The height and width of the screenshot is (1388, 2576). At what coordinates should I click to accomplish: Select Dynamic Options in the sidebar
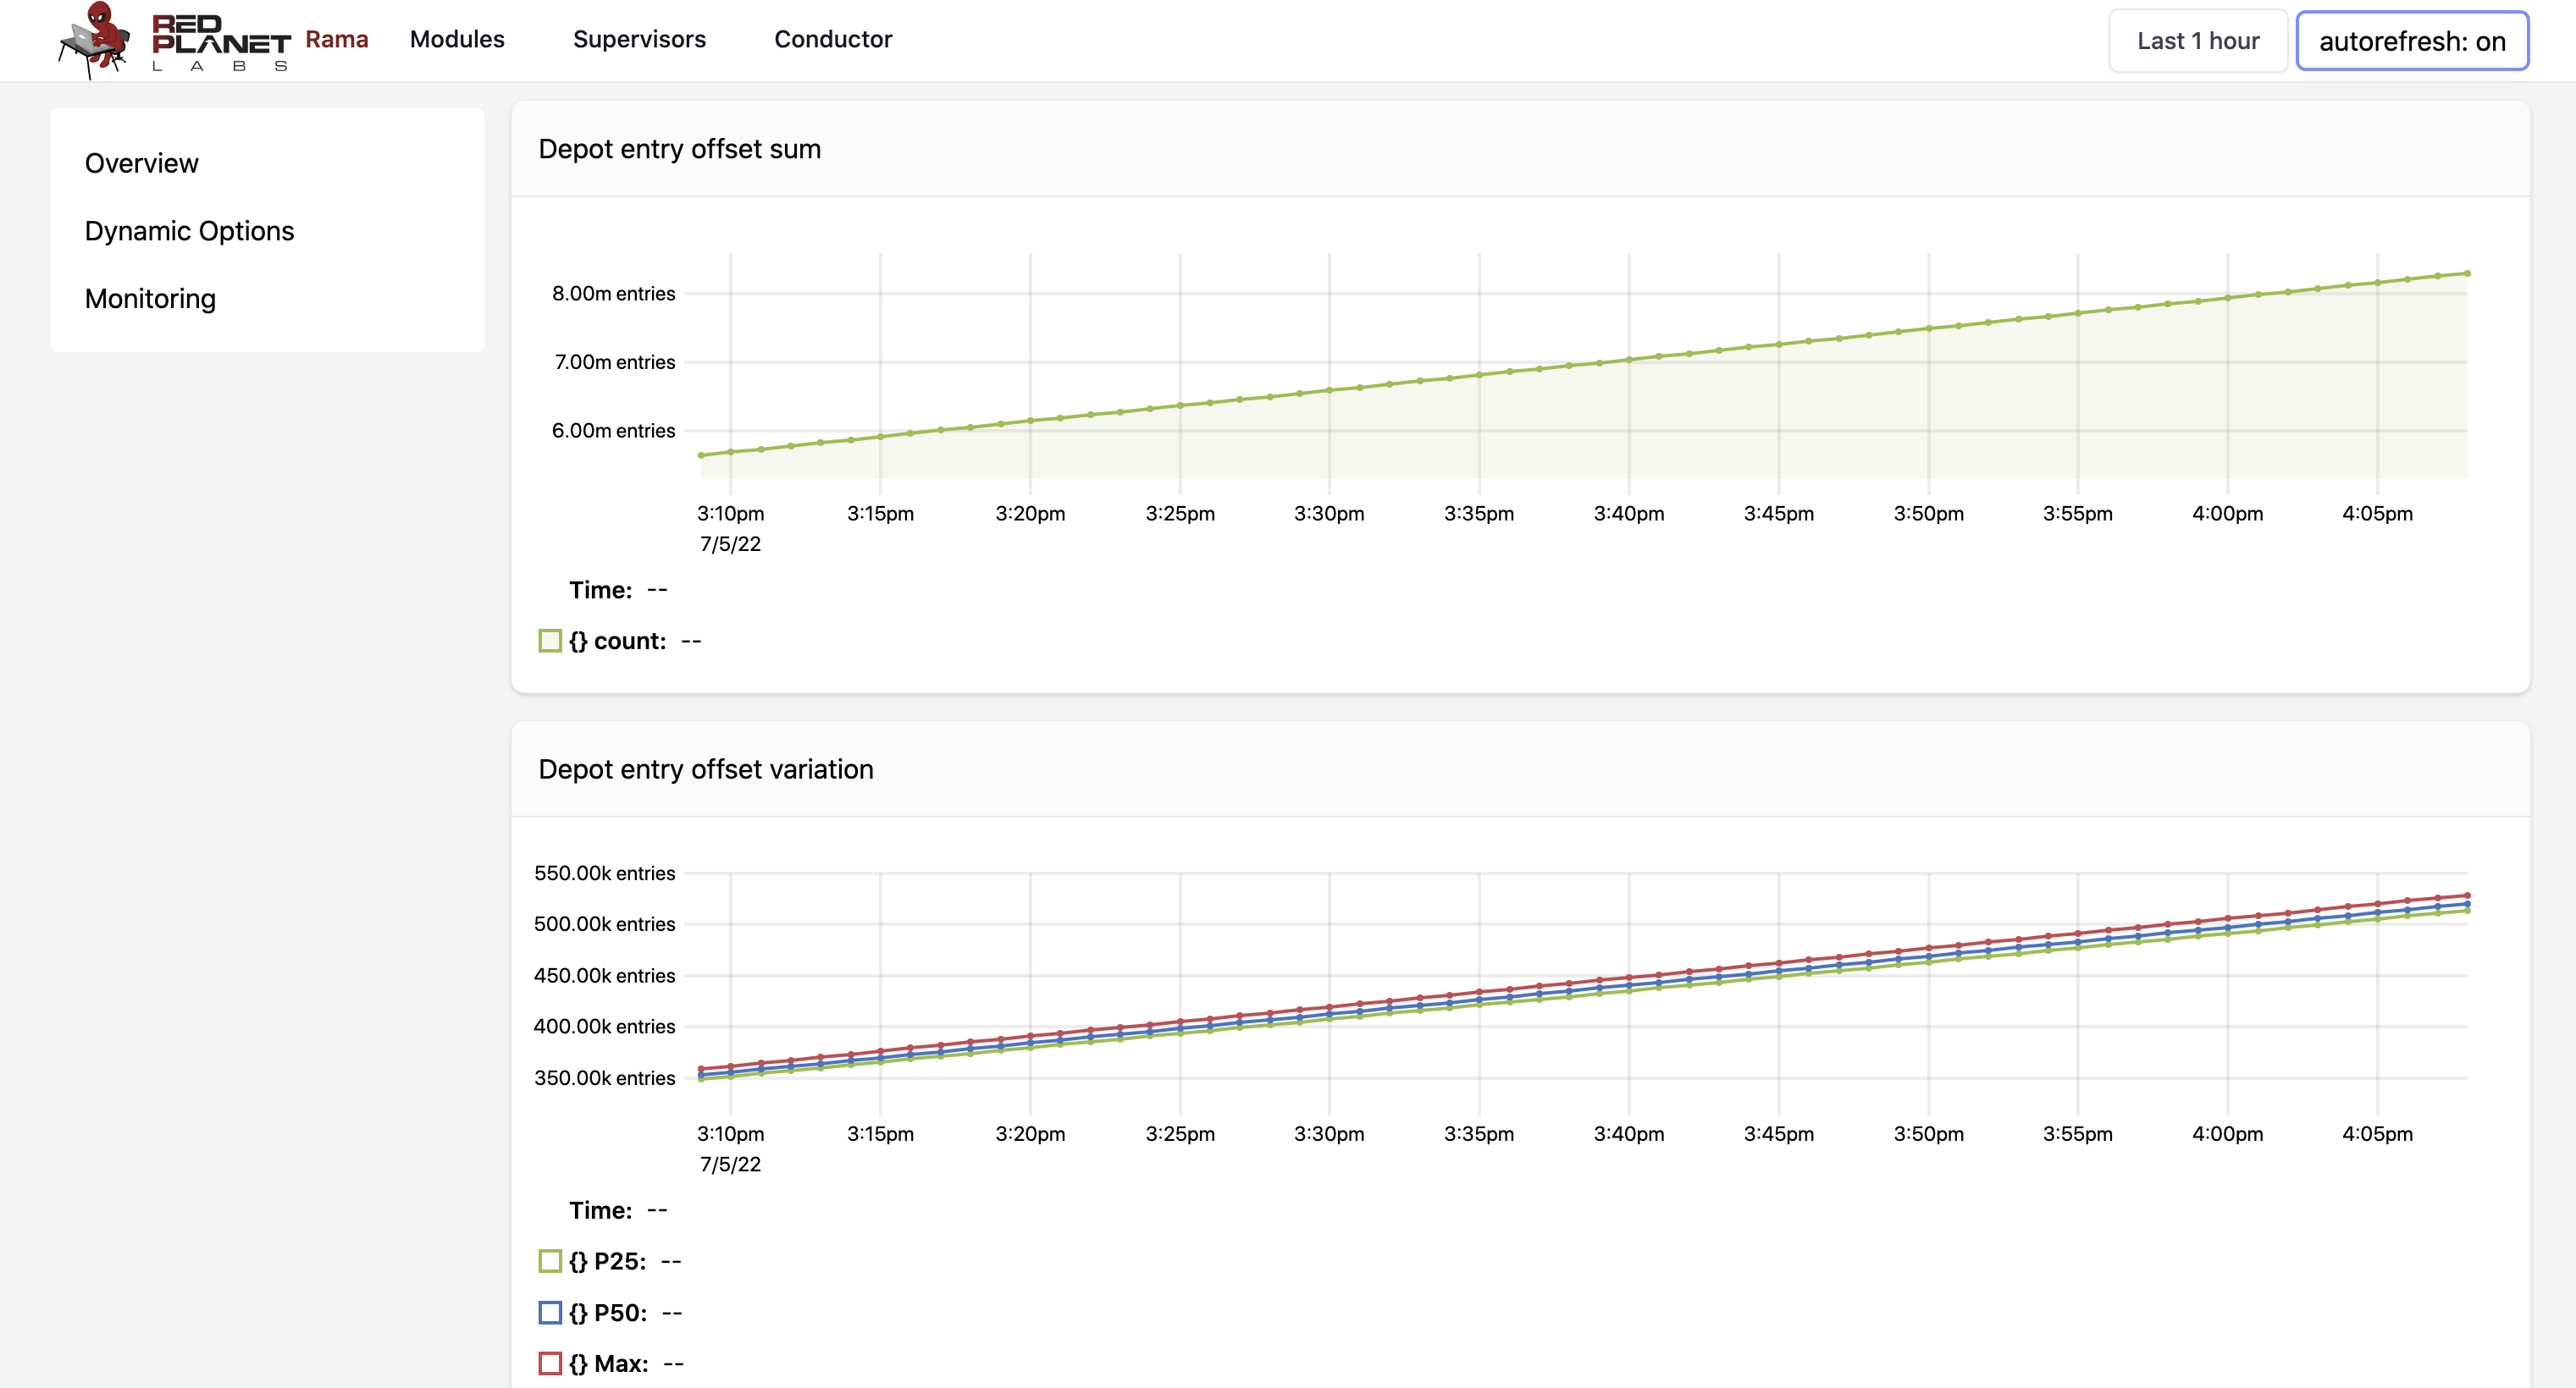[x=190, y=231]
